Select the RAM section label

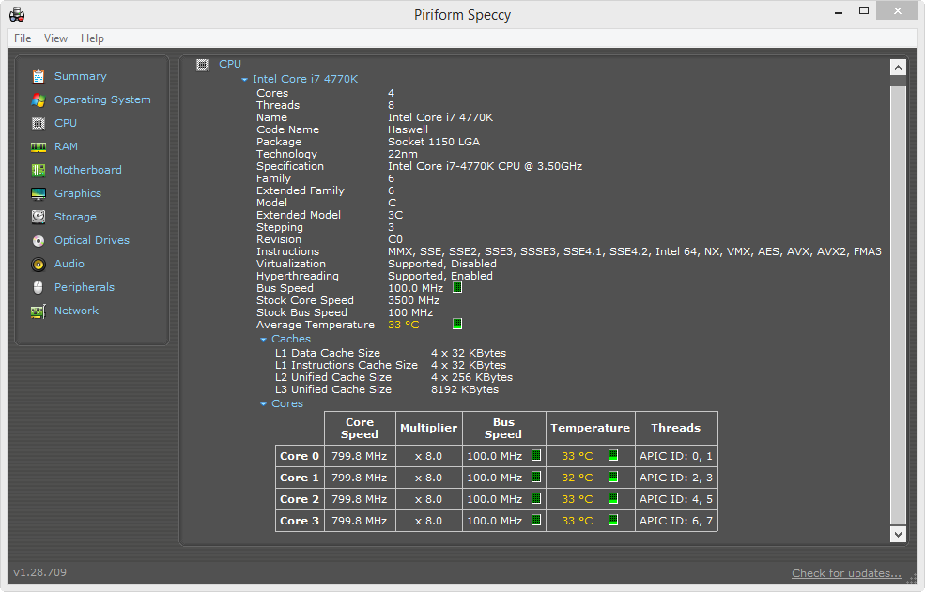pyautogui.click(x=66, y=146)
